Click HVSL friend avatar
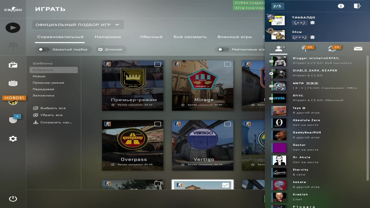Viewport: 370px width, 208px height. click(280, 98)
